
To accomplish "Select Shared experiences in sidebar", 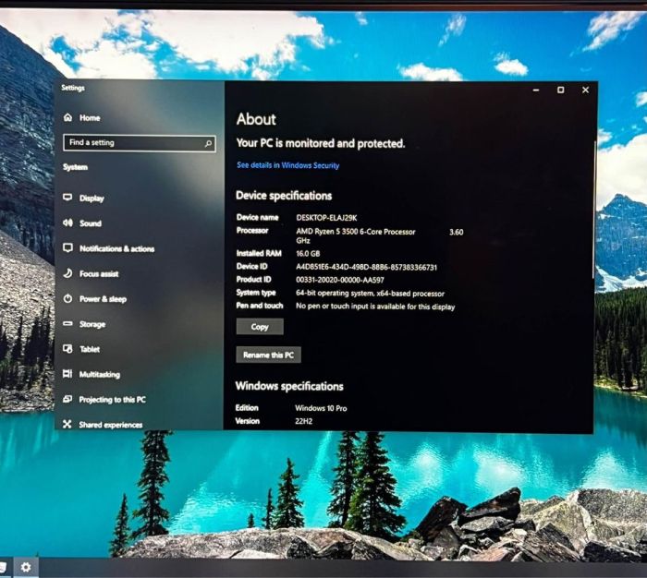I will [111, 425].
